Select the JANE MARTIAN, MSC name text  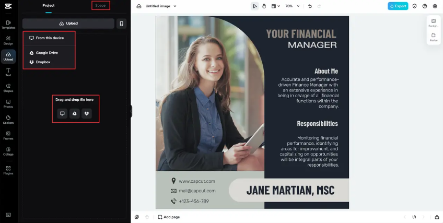(x=290, y=190)
